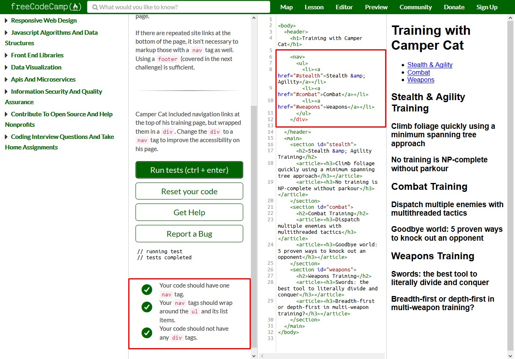The height and width of the screenshot is (359, 515).
Task: Open the Map menu item
Action: coord(286,7)
